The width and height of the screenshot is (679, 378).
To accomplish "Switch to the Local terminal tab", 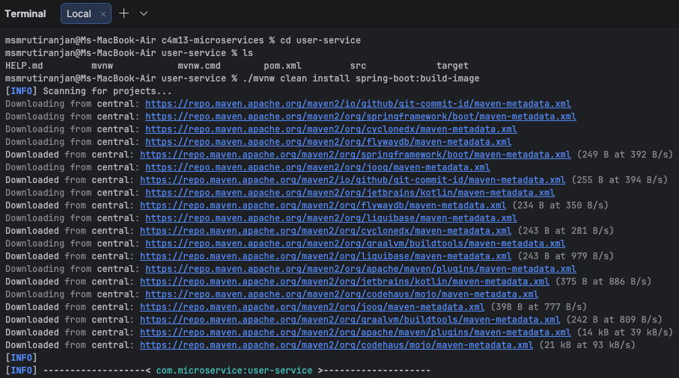I will pos(79,13).
